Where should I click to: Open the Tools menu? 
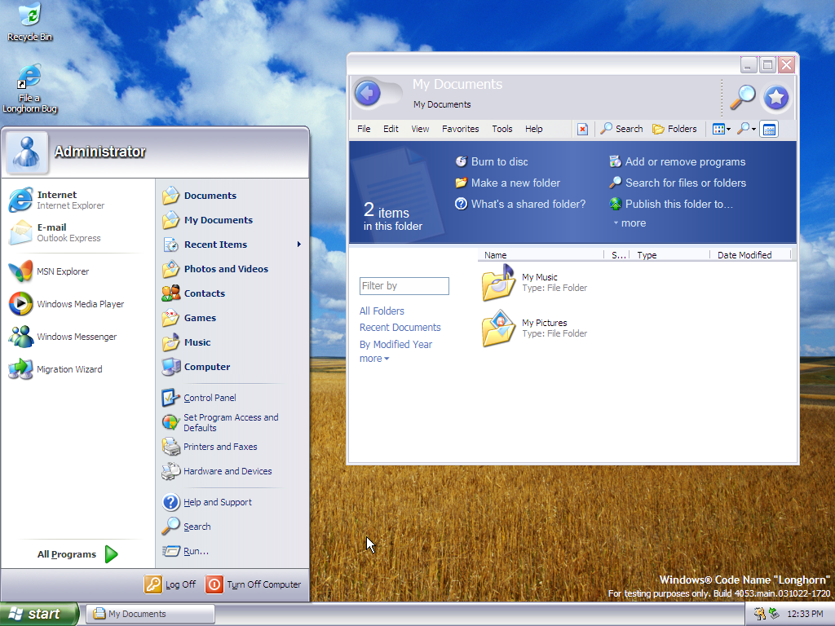(502, 129)
